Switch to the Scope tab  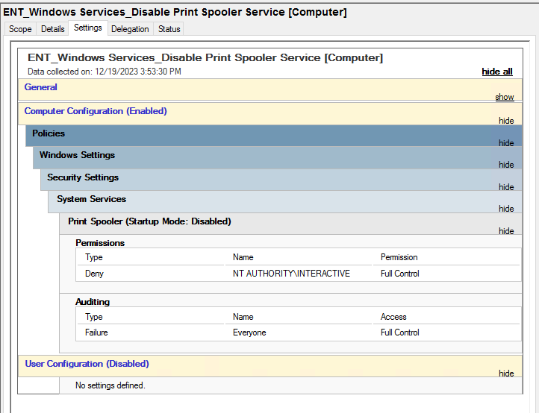click(20, 29)
